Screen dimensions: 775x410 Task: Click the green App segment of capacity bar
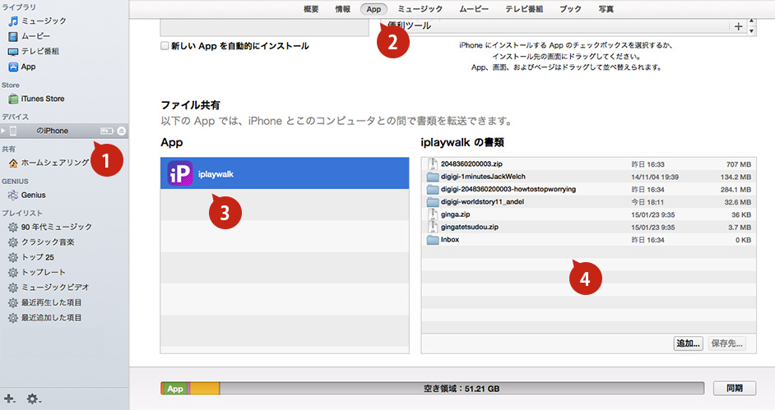coord(174,389)
